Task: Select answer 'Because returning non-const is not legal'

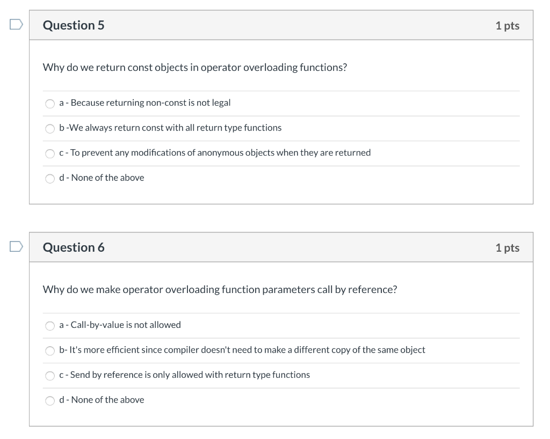Action: pyautogui.click(x=50, y=104)
